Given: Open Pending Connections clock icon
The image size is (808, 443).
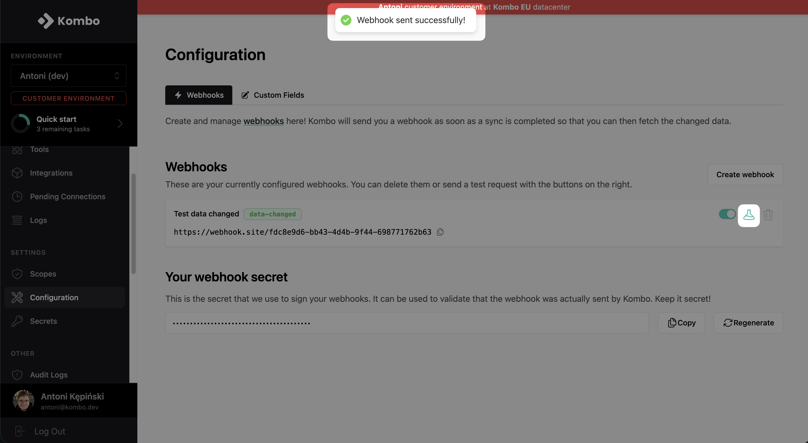Looking at the screenshot, I should pos(17,197).
